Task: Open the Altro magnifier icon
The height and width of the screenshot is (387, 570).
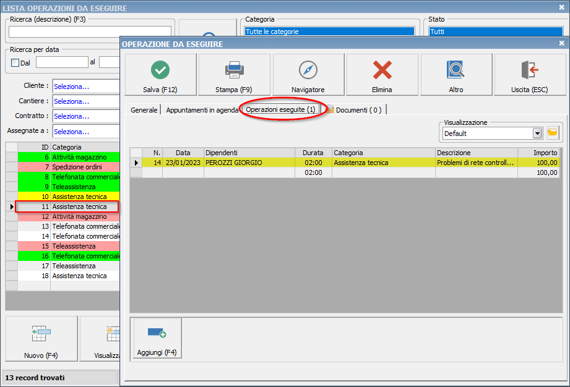Action: tap(456, 70)
